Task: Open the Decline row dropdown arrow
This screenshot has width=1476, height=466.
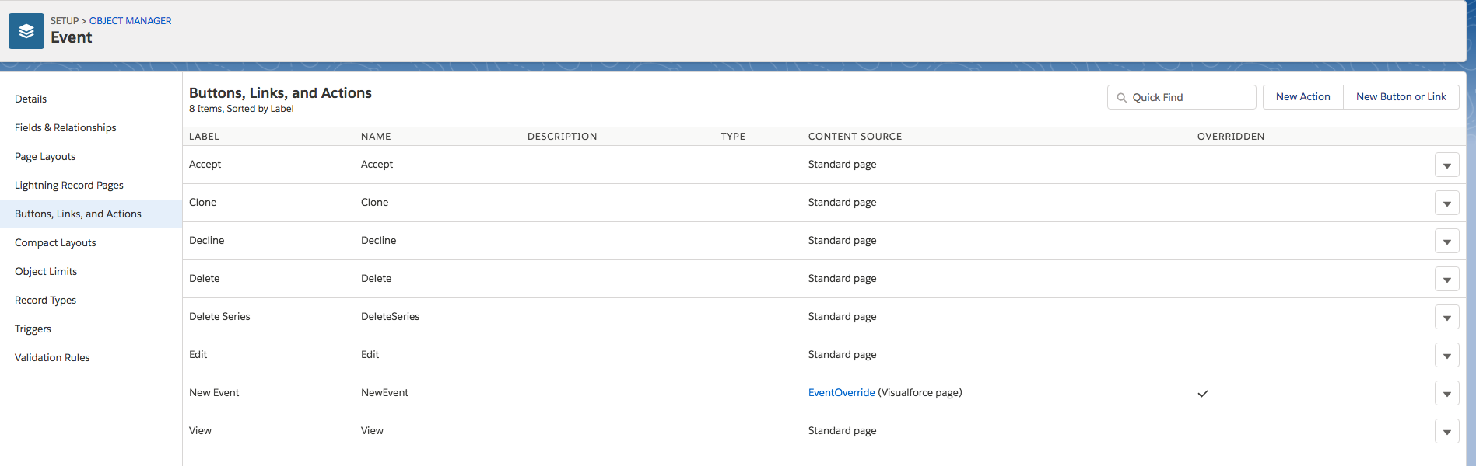Action: 1446,242
